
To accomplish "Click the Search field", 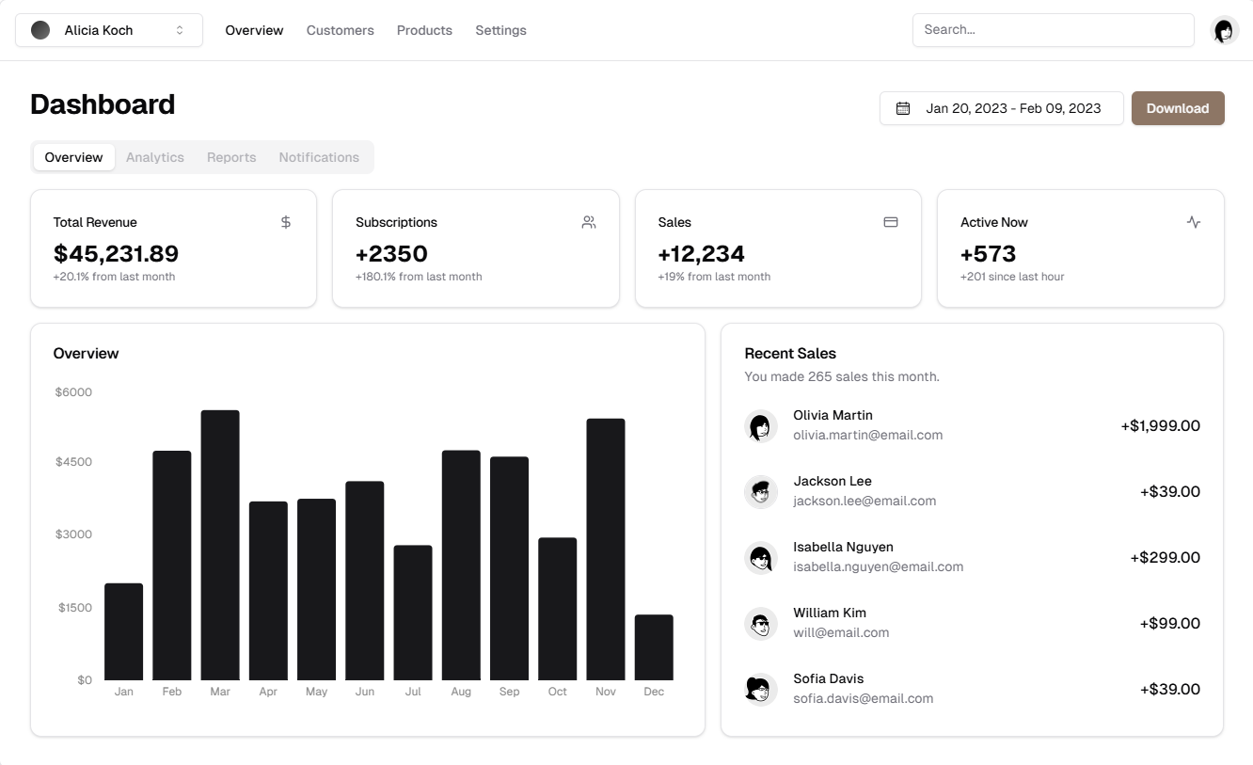I will coord(1052,29).
